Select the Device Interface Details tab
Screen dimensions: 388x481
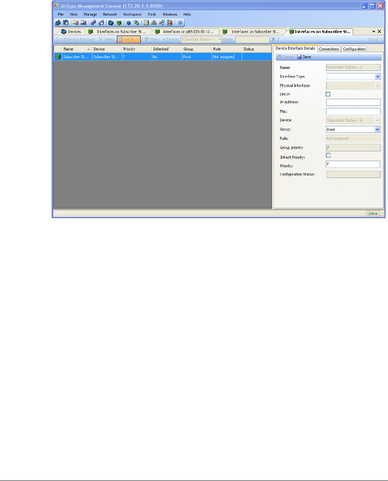[x=295, y=48]
